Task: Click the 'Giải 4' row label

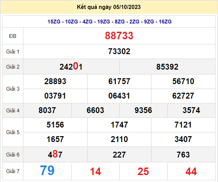Action: (x=13, y=111)
